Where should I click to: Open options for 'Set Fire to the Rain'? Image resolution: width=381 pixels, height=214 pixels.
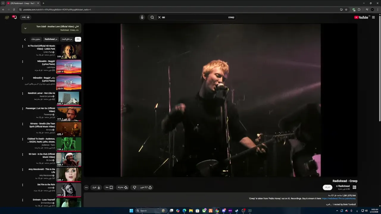point(23,185)
